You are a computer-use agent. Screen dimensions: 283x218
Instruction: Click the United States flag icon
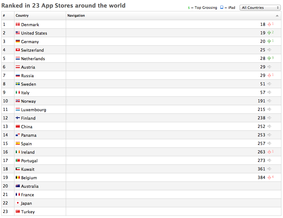pos(18,33)
